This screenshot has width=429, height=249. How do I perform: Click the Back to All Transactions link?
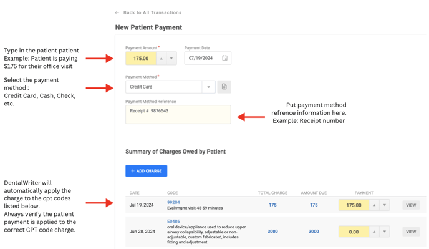[x=152, y=12]
